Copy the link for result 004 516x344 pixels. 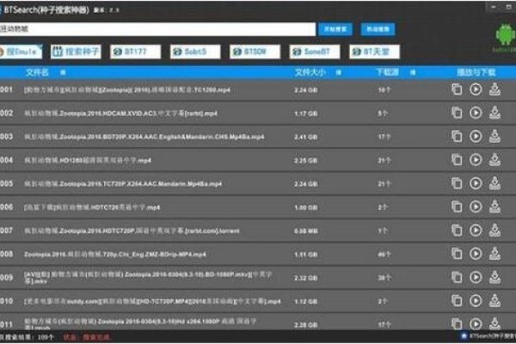pyautogui.click(x=457, y=160)
